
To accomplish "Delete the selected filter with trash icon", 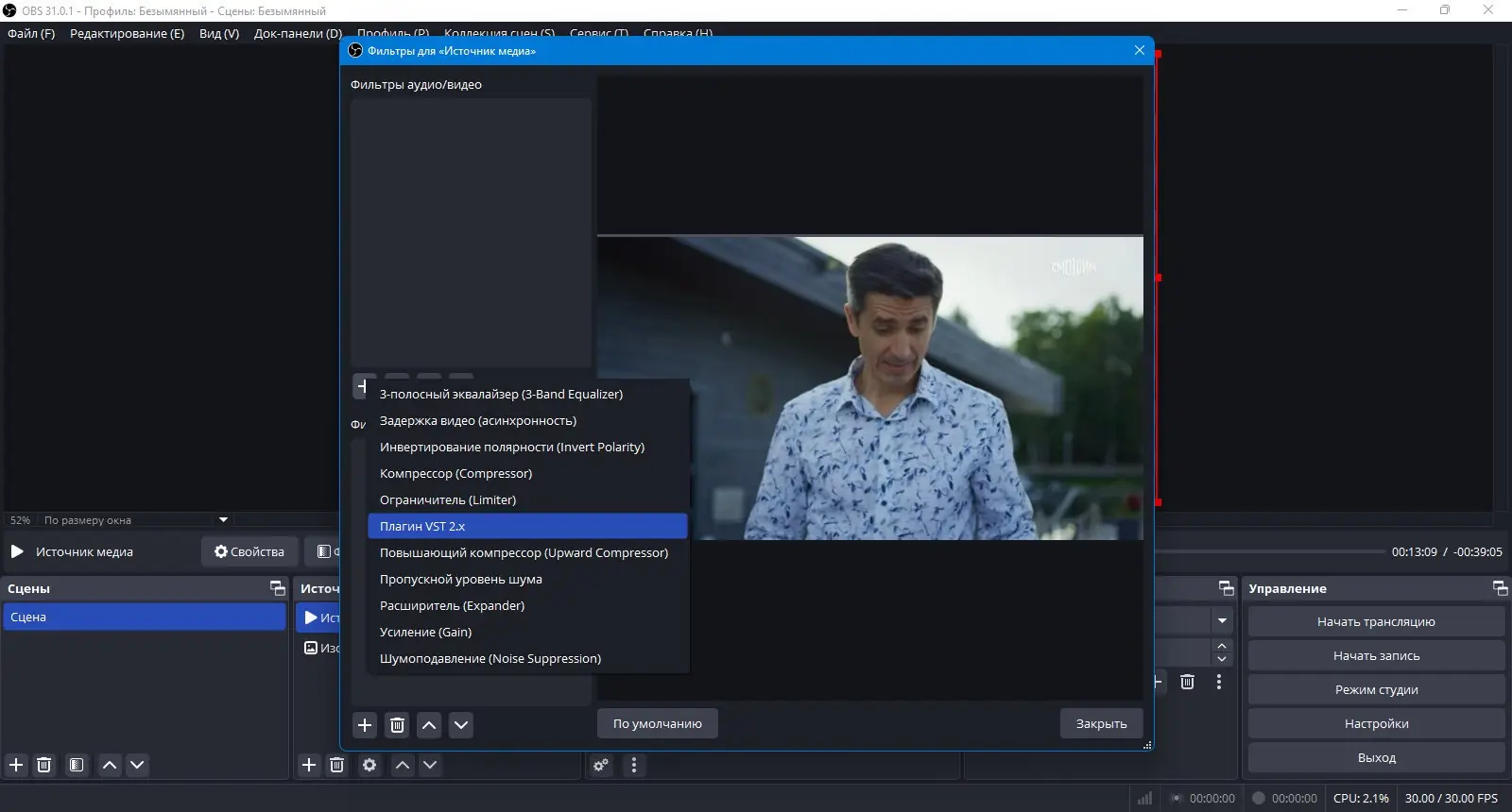I will click(x=397, y=725).
